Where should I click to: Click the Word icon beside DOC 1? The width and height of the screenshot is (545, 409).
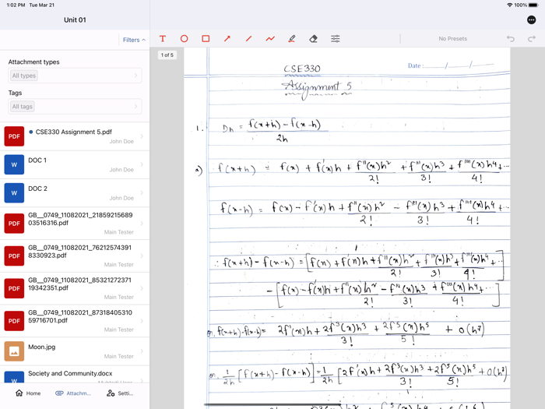pos(14,164)
